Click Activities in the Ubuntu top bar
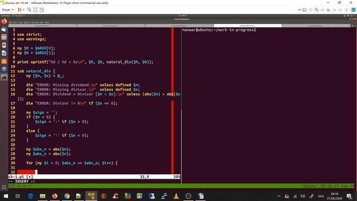 pos(6,16)
